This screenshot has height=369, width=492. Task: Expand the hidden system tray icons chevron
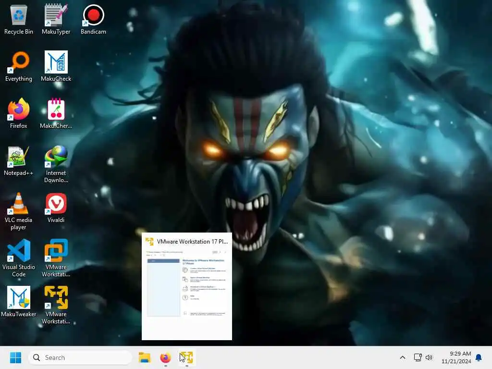coord(403,357)
